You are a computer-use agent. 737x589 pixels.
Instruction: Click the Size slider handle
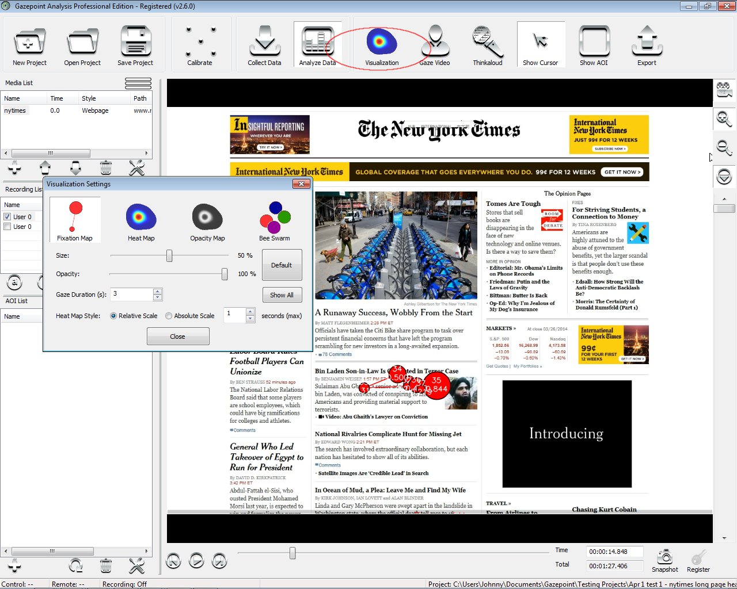(x=169, y=255)
